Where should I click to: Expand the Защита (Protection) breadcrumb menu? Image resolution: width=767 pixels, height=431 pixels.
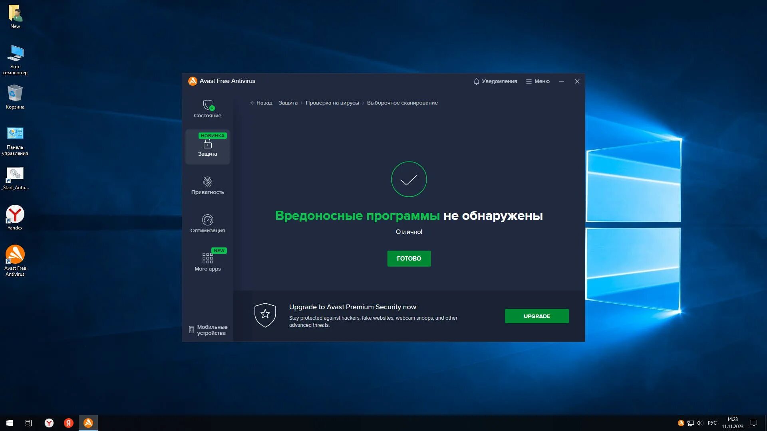[x=288, y=103]
